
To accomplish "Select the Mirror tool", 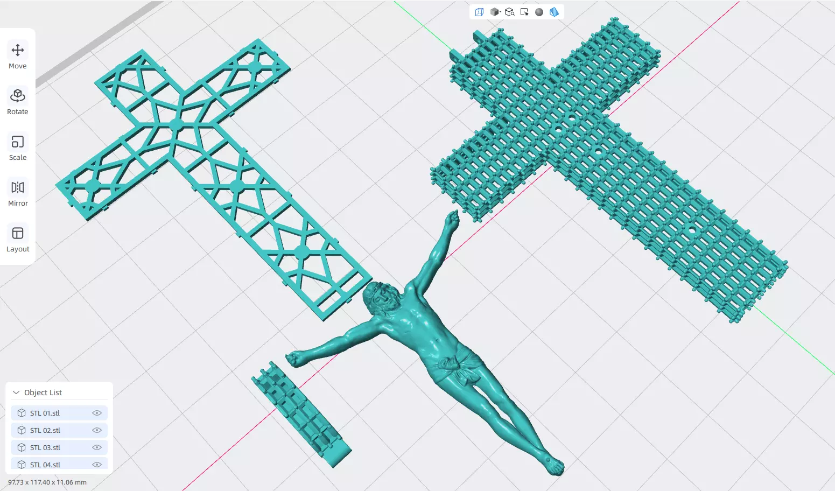I will (x=18, y=193).
